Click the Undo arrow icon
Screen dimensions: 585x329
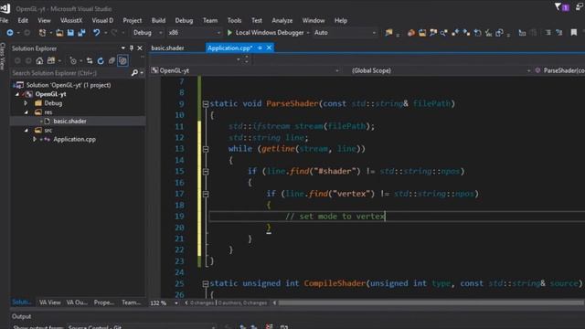(x=97, y=33)
